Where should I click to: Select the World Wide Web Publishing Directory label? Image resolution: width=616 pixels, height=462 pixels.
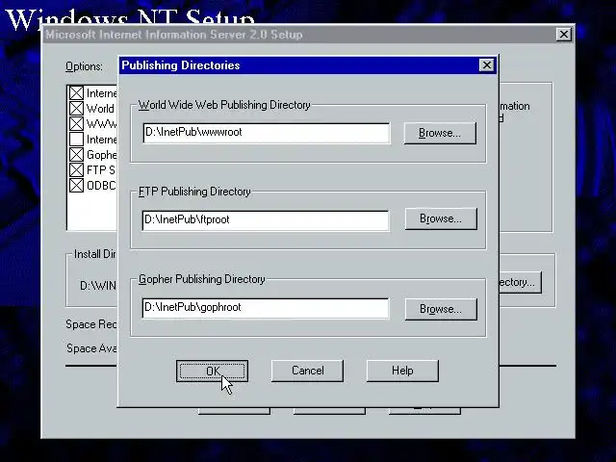tap(224, 105)
